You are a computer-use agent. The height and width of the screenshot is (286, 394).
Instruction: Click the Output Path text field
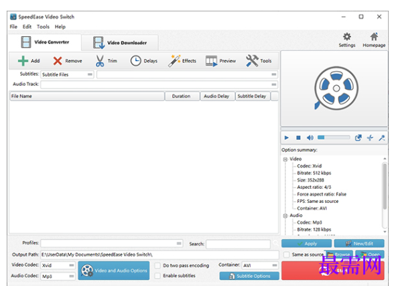159,255
